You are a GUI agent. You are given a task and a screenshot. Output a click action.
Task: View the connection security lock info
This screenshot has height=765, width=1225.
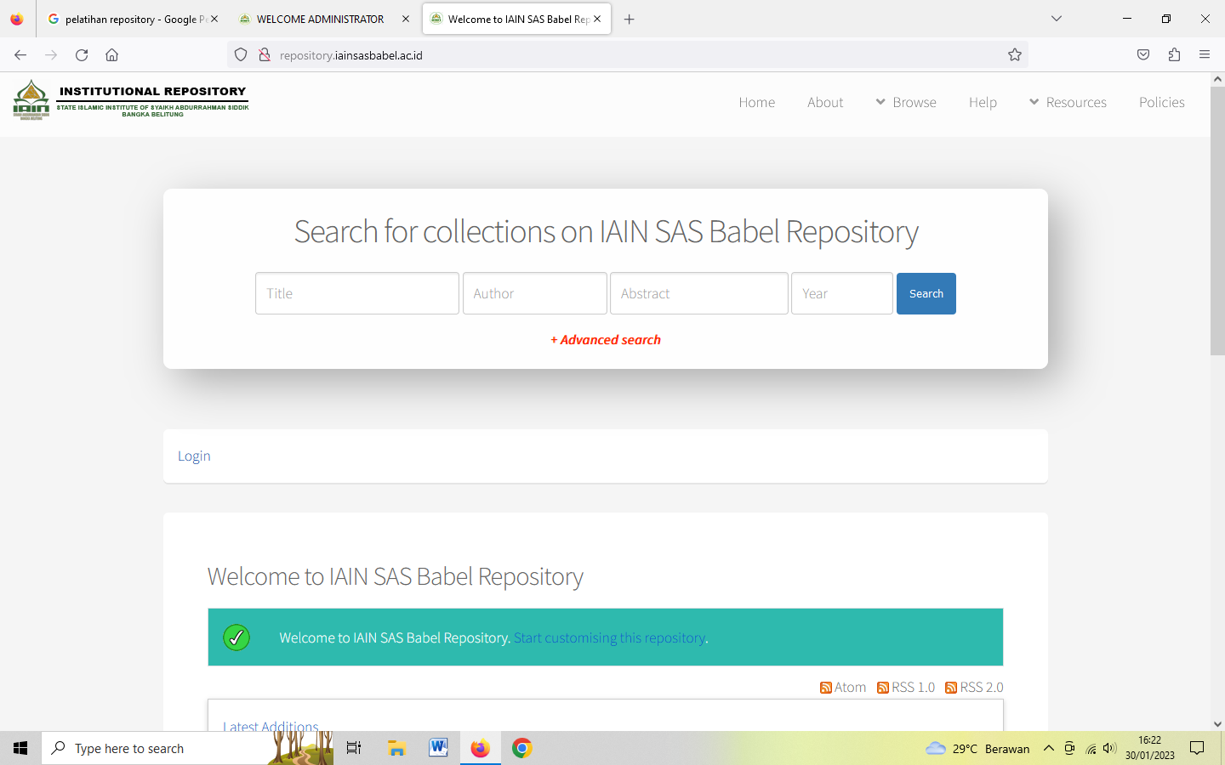pyautogui.click(x=265, y=55)
